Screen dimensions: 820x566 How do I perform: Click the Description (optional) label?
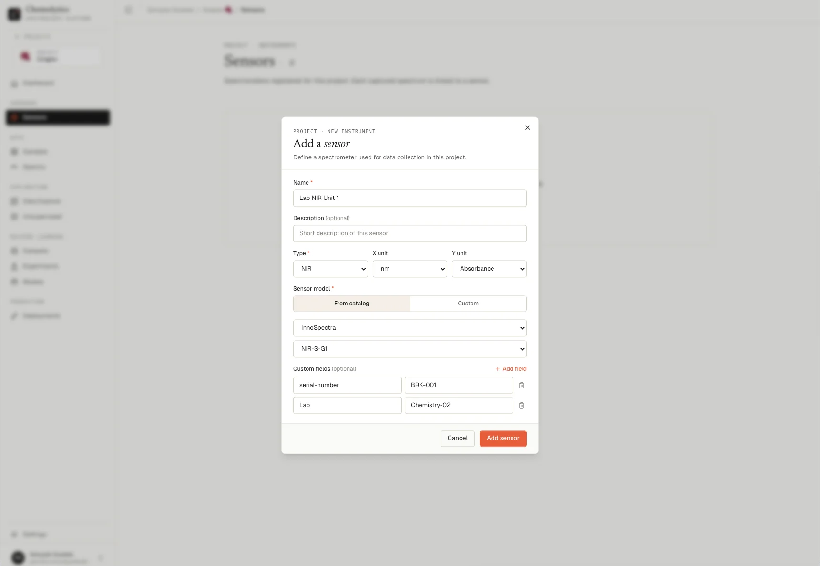point(321,218)
